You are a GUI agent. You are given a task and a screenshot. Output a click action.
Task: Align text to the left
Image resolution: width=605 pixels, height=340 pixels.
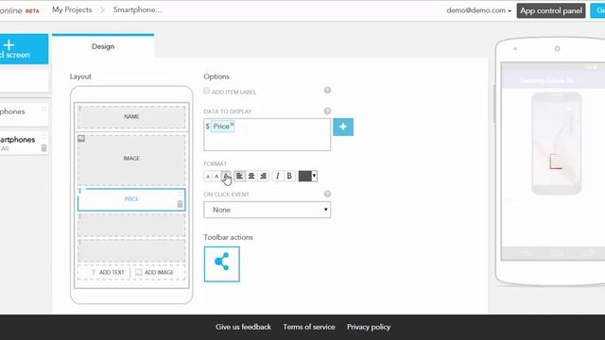coord(239,177)
